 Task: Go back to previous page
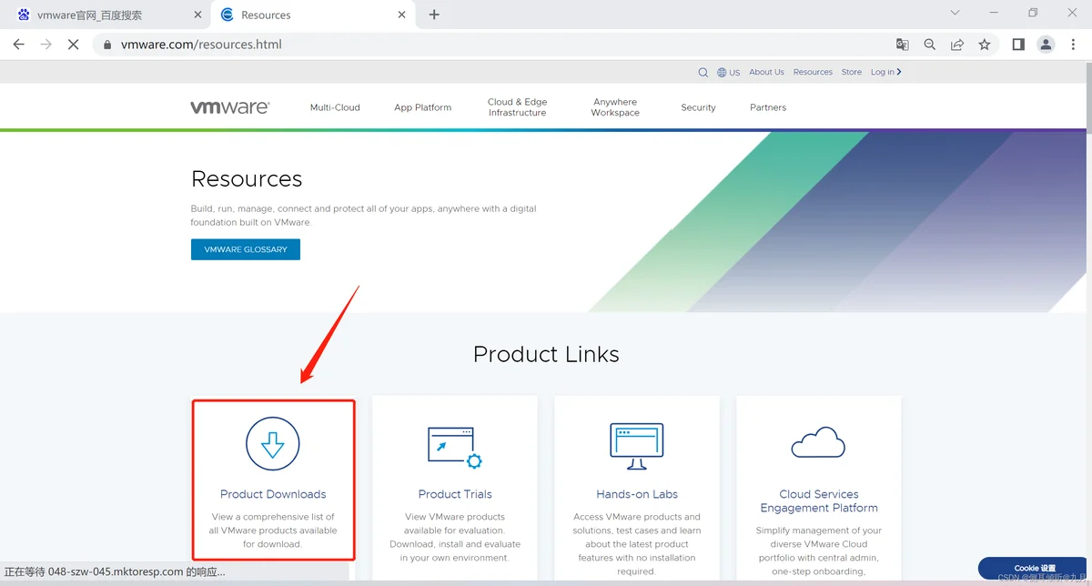click(x=18, y=44)
